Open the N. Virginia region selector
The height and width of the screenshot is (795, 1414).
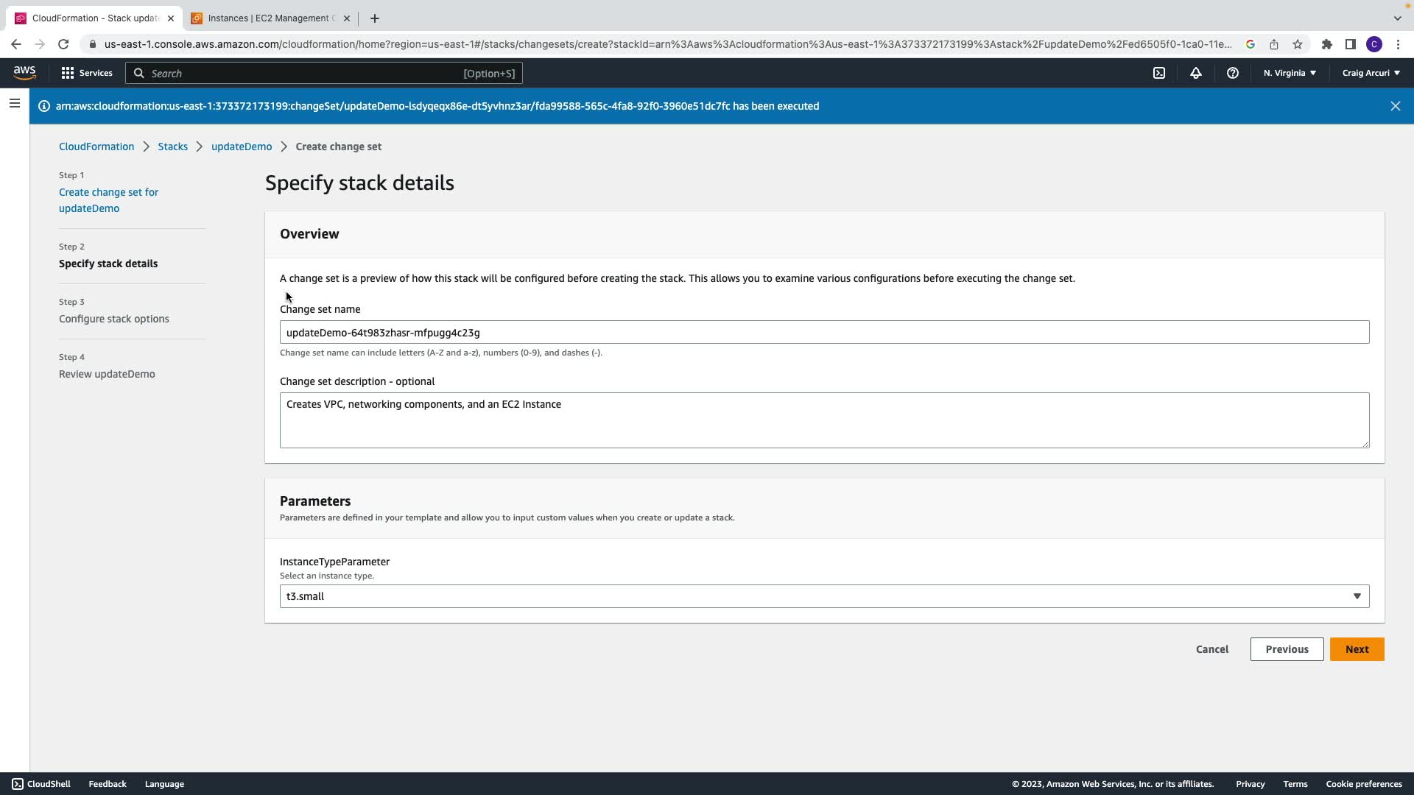[x=1290, y=73]
